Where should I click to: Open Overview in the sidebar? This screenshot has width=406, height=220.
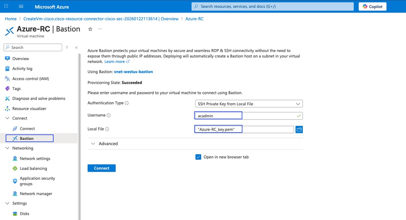tap(21, 59)
